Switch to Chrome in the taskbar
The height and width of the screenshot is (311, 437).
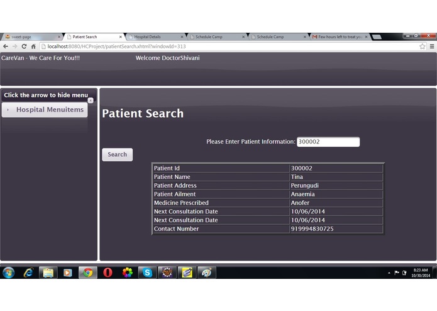pos(88,273)
